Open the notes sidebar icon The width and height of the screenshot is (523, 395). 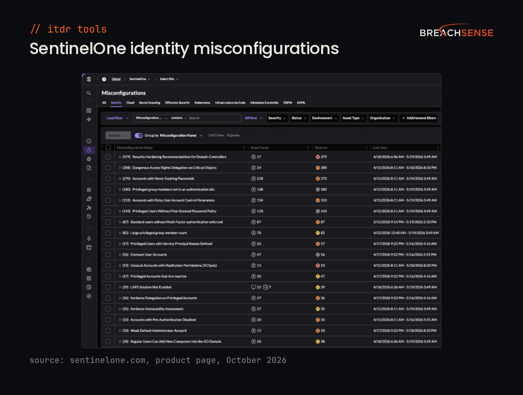[x=89, y=287]
